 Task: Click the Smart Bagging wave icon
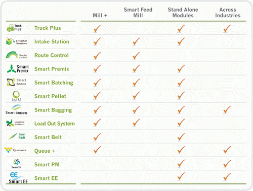click(16, 107)
